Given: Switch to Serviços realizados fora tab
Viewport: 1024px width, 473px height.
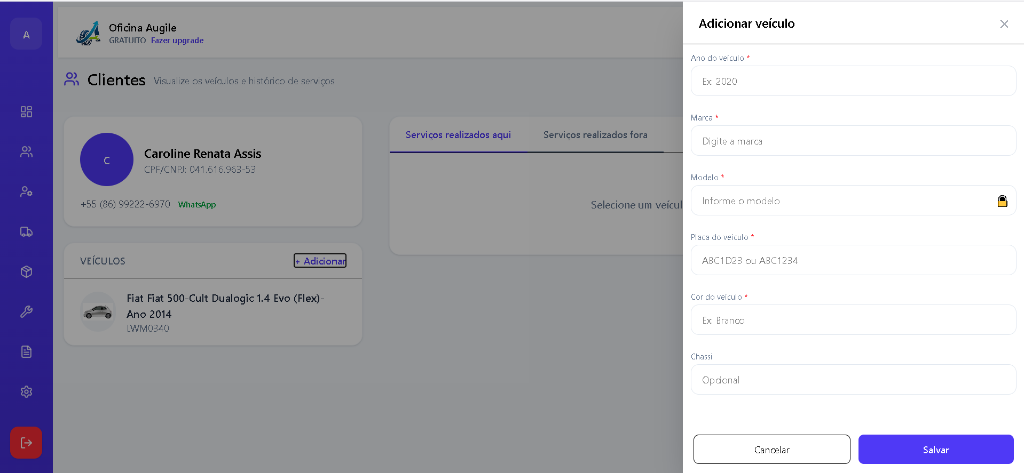Looking at the screenshot, I should [x=595, y=135].
